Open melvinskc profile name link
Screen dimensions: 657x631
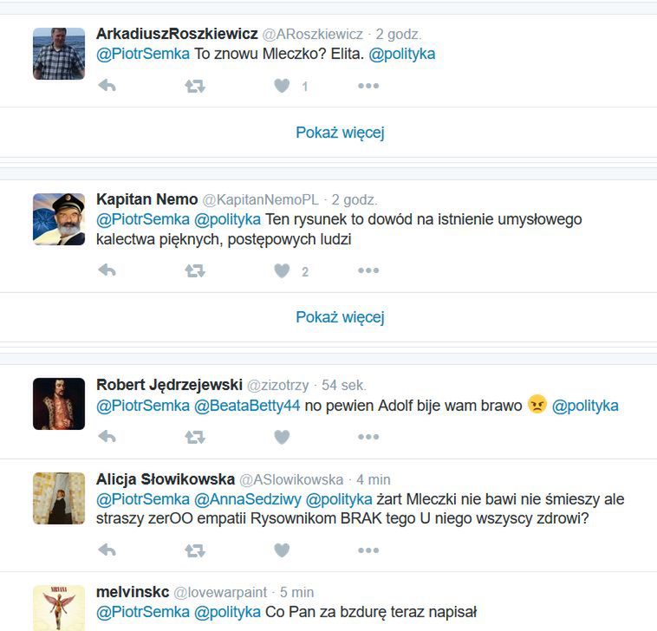133,592
